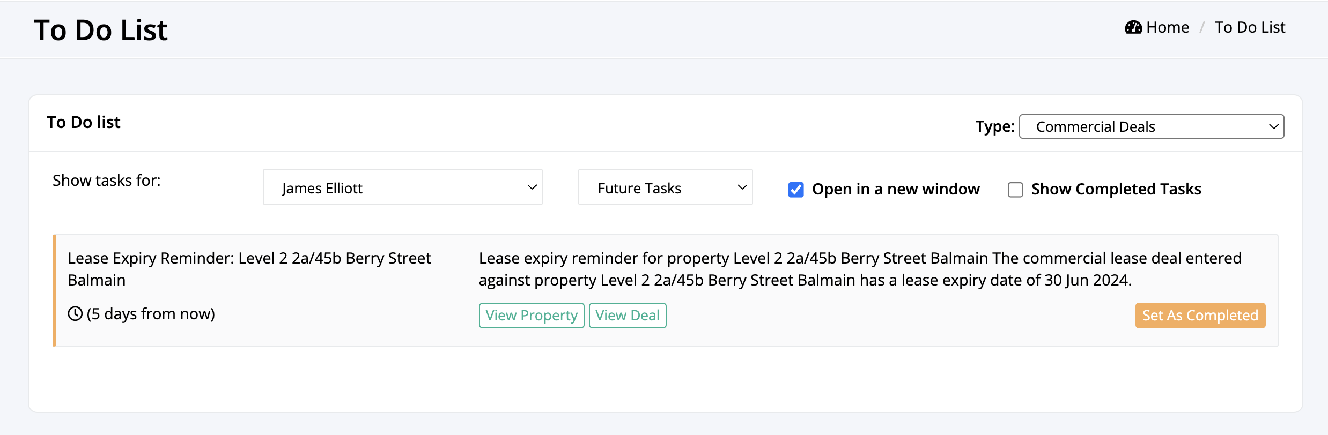
Task: Click the Home dashboard gauge icon
Action: 1133,27
